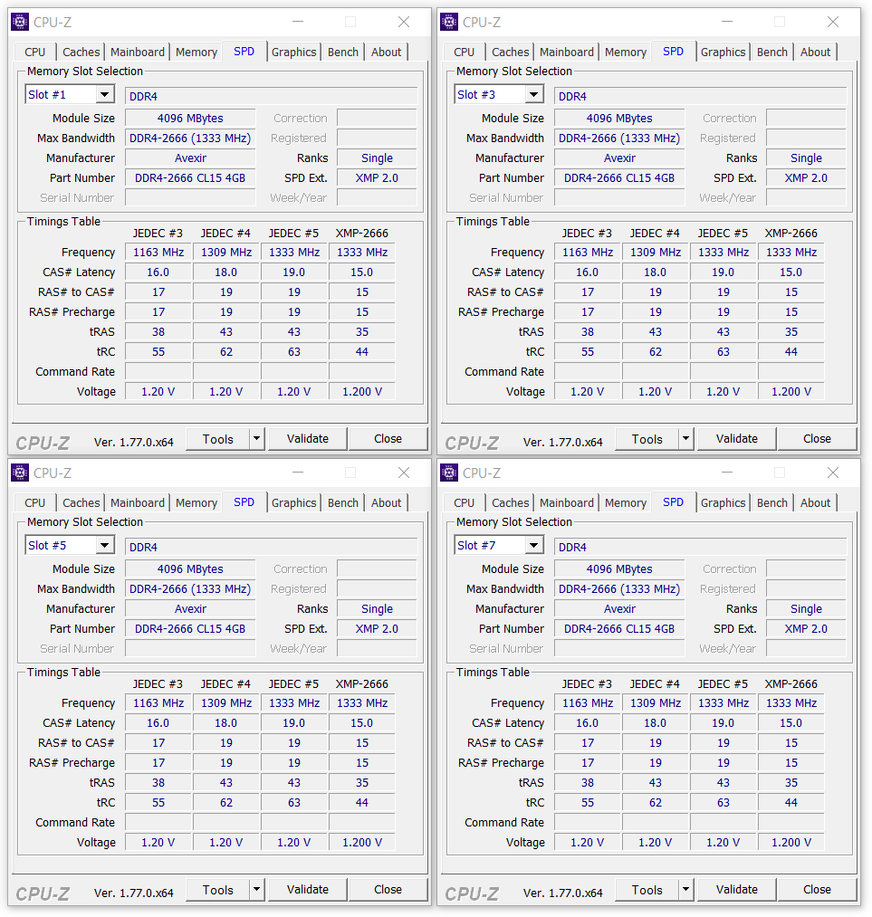This screenshot has width=872, height=917.
Task: Click Avexir manufacturer field in Slot #1 window
Action: [190, 158]
